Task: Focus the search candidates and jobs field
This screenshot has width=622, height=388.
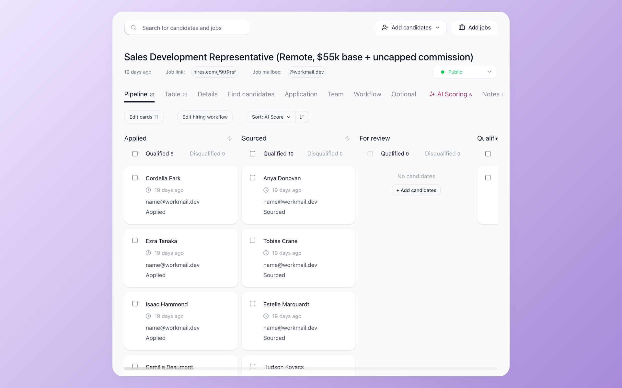Action: point(187,28)
